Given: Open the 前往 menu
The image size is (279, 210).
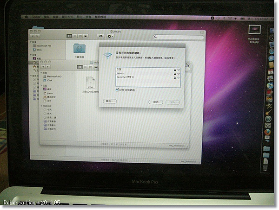Looking at the screenshot, I should click(x=79, y=17).
